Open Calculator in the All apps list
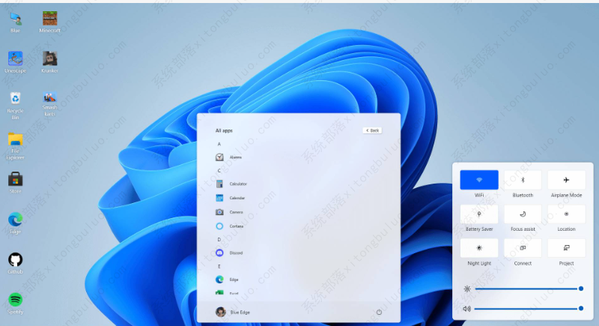This screenshot has width=599, height=326. [220, 184]
